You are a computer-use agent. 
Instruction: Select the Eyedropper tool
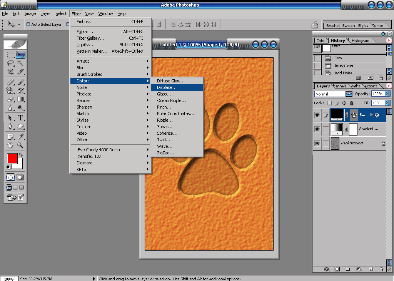pyautogui.click(x=20, y=137)
